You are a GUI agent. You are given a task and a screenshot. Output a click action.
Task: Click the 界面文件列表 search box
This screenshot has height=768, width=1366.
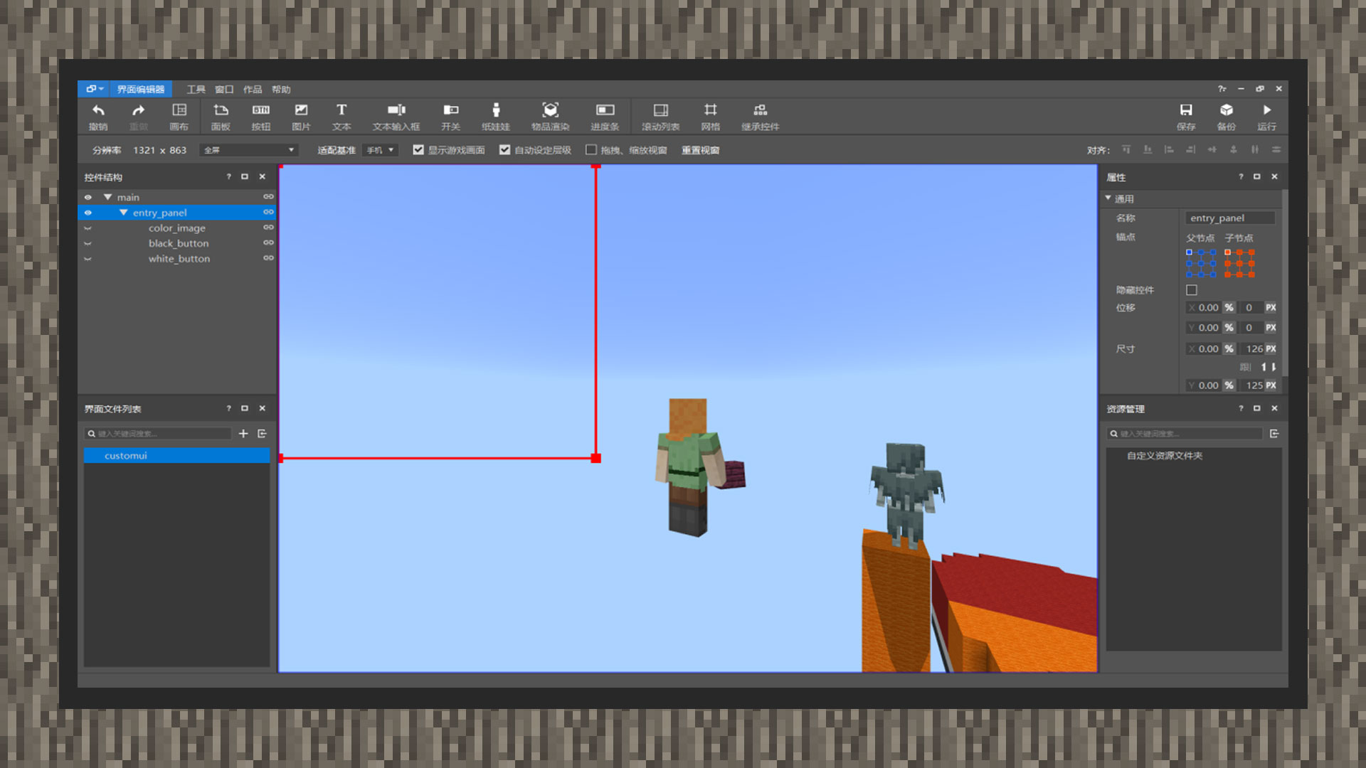coord(158,434)
